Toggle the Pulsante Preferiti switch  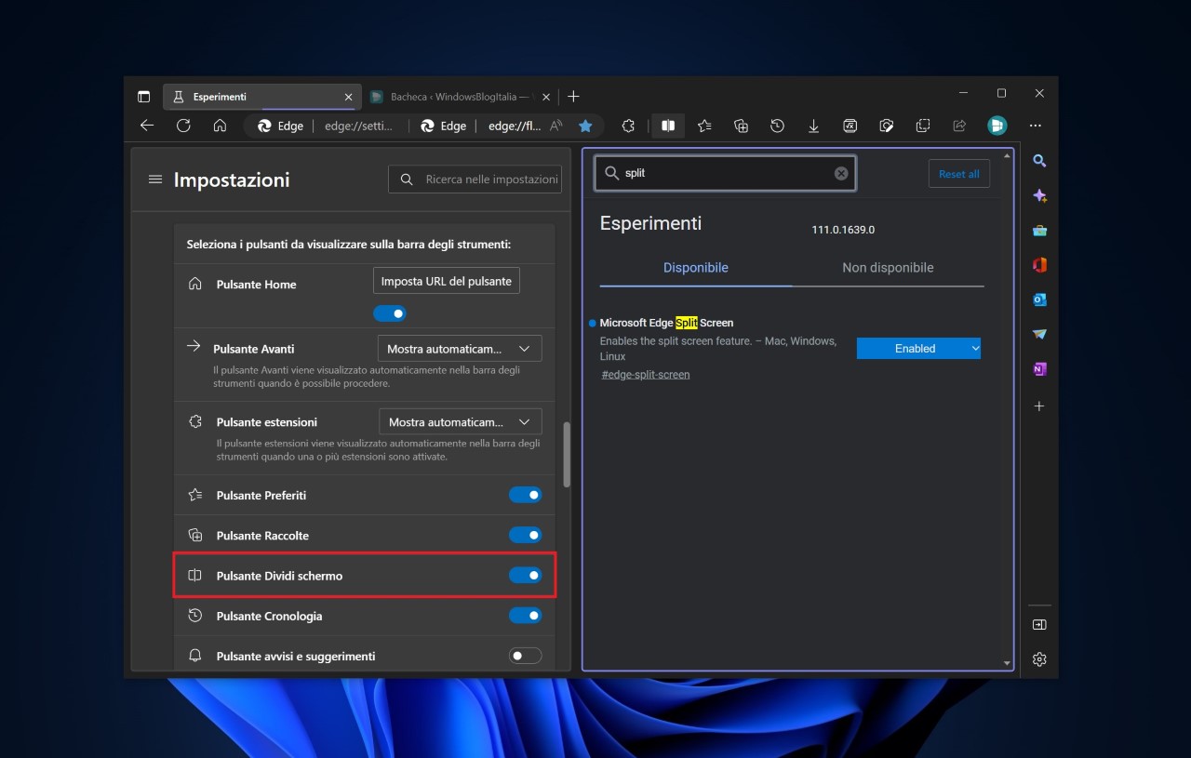tap(525, 495)
